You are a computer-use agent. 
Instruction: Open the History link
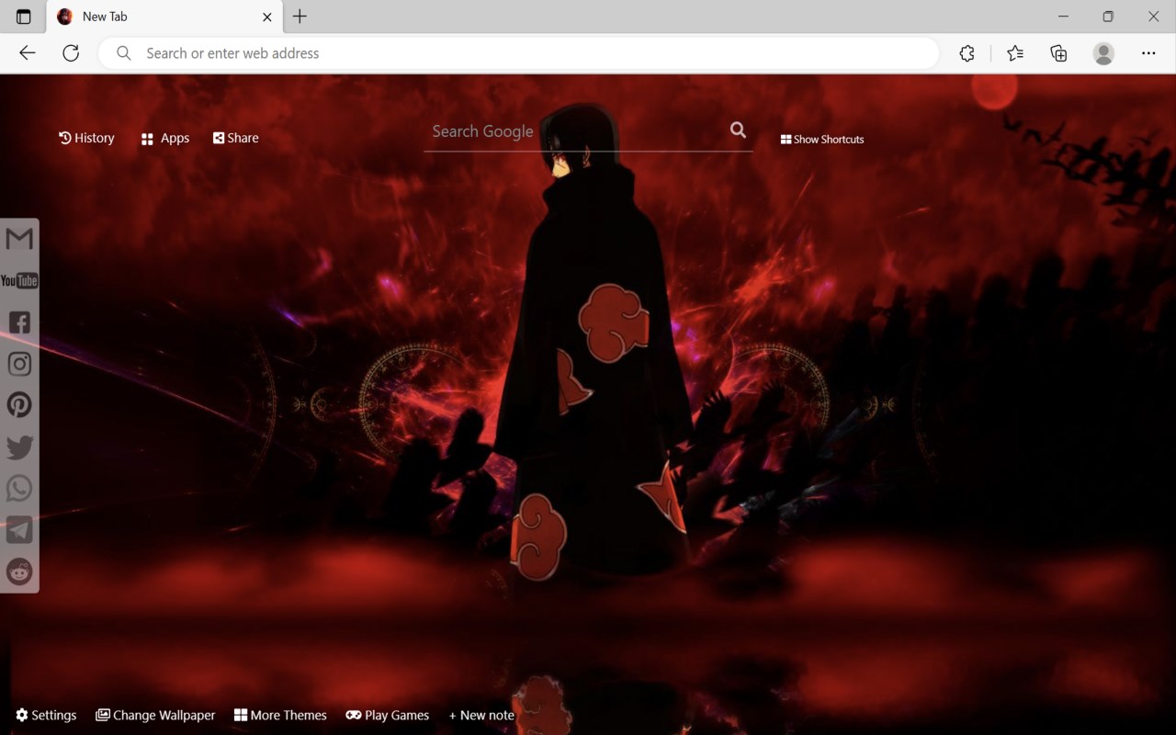click(x=86, y=138)
